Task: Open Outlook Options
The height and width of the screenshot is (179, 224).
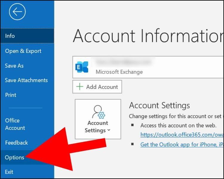Action: coord(27,158)
